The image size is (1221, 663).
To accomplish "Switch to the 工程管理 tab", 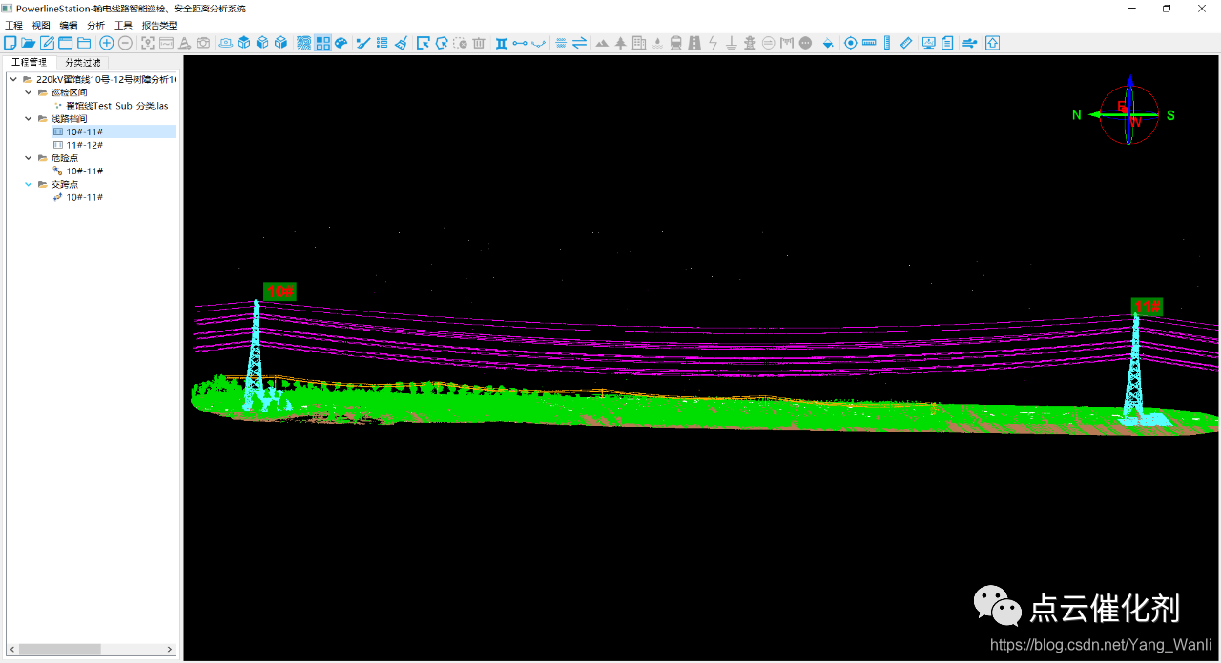I will 29,62.
